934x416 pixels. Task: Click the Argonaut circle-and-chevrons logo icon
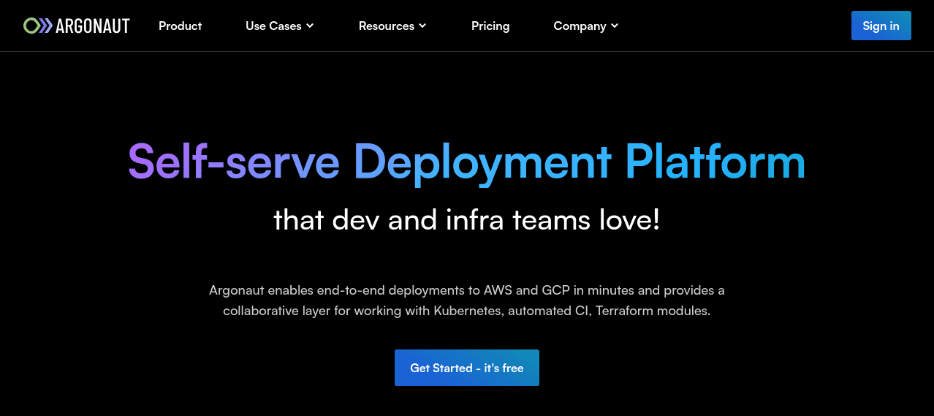click(x=38, y=26)
